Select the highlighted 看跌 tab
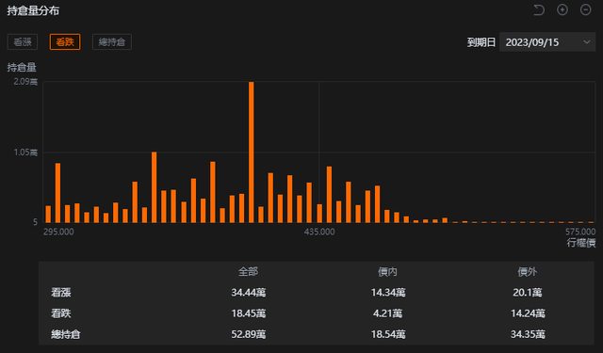603x353 pixels. [65, 41]
